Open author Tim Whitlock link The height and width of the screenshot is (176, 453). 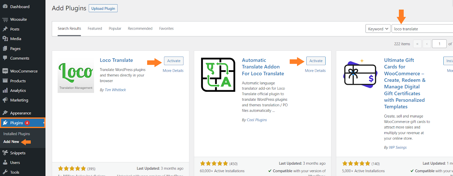116,90
